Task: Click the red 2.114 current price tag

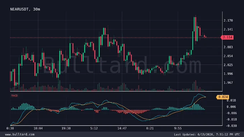Action: coord(227,37)
